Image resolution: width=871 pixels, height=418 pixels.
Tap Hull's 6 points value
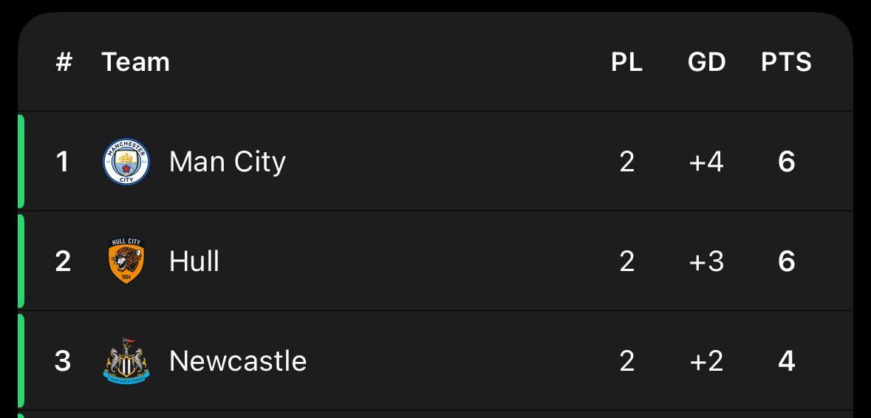click(787, 261)
